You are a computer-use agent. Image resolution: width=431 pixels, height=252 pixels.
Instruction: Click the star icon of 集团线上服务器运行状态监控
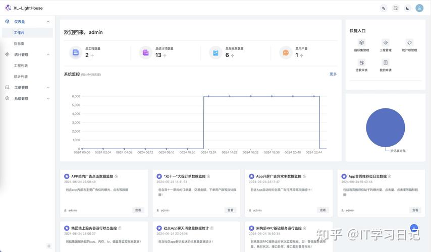coord(67,228)
